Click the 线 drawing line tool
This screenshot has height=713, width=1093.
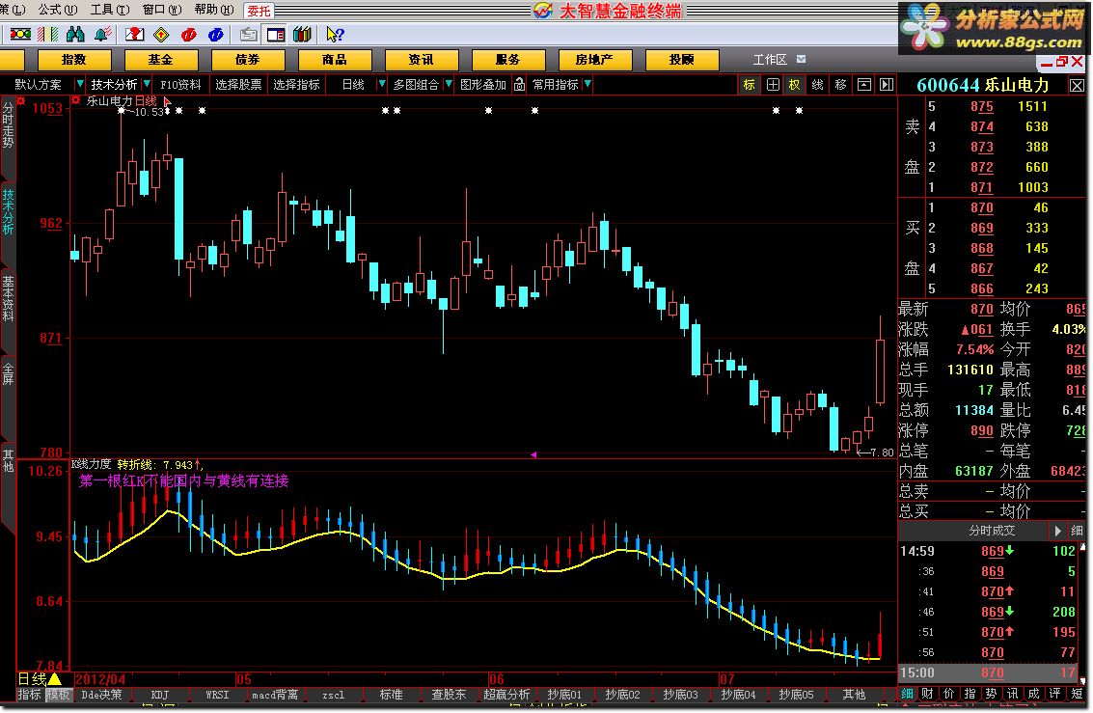[818, 84]
